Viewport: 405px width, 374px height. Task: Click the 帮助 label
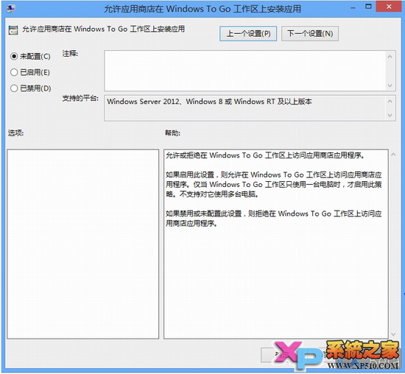click(x=172, y=133)
